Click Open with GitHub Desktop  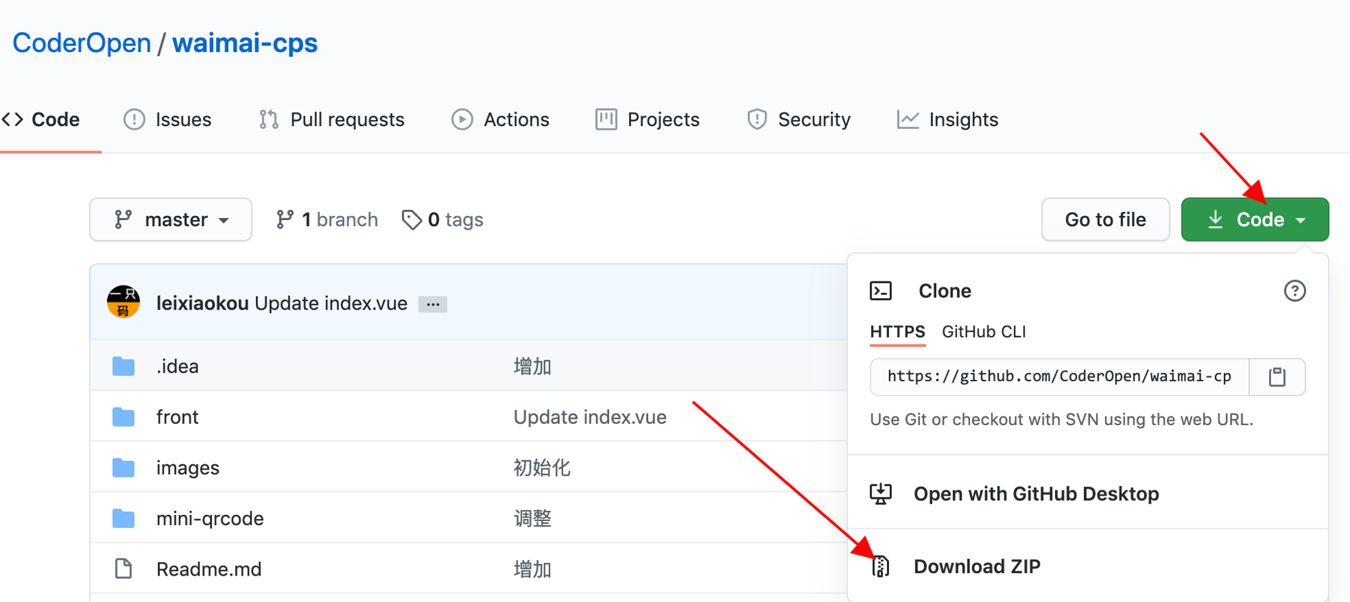[x=1036, y=494]
